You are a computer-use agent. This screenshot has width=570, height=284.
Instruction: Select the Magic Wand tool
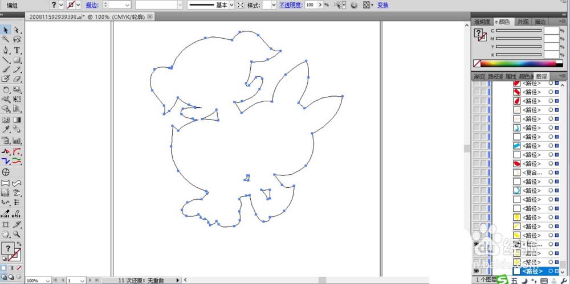coord(6,39)
